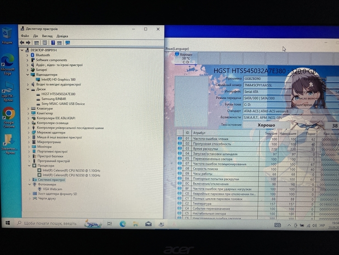Viewport: 339px width, 255px height.
Task: Collapse the DESKTOP-0I9P91H root node
Action: [22, 50]
